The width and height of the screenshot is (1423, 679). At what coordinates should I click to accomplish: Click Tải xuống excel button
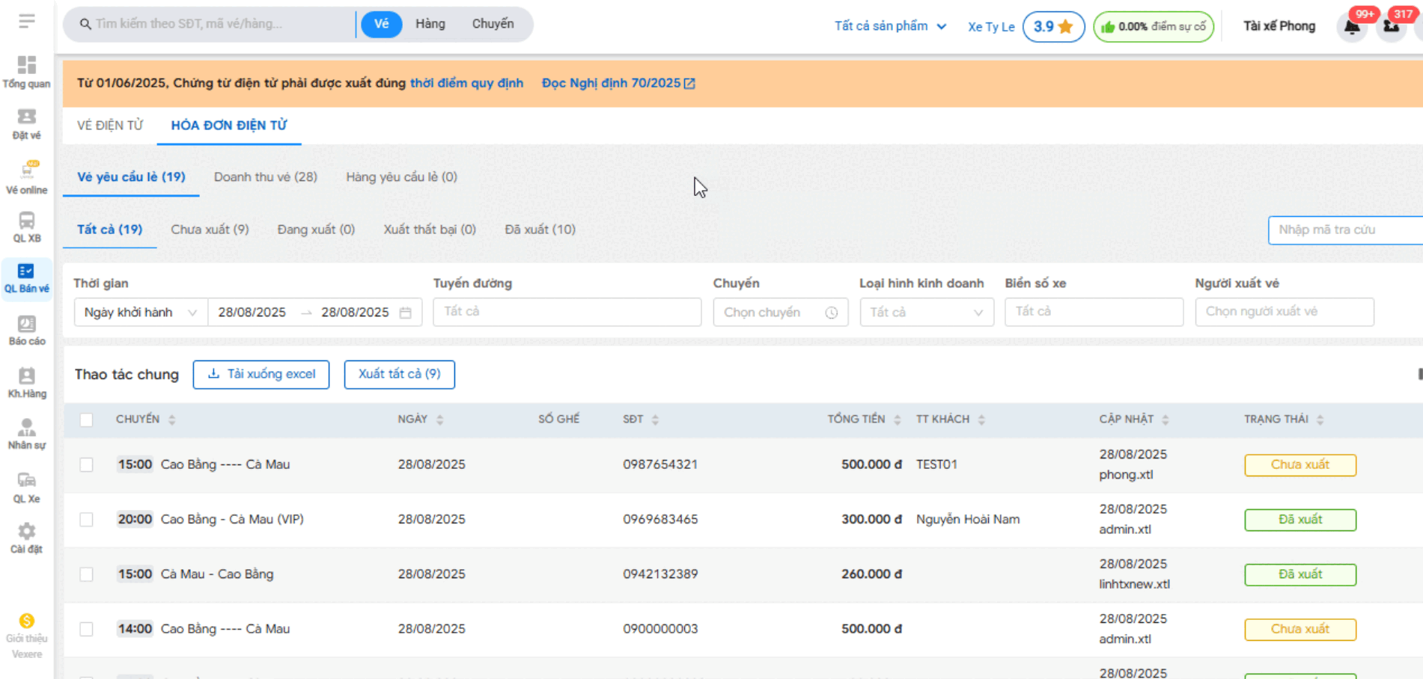[261, 374]
